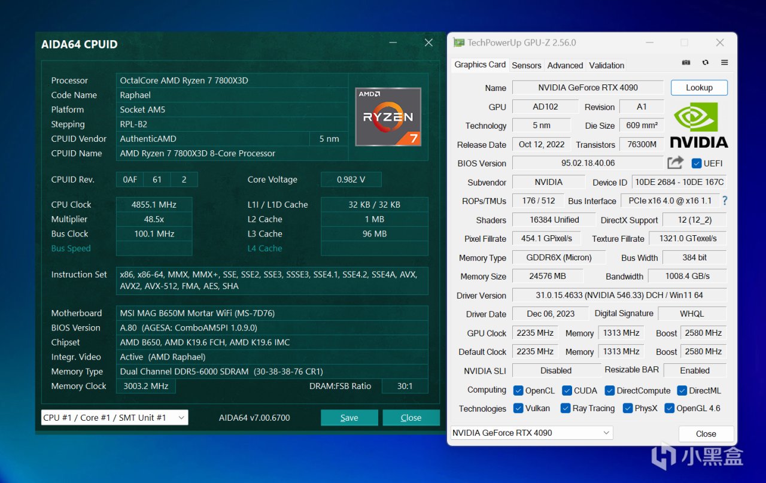Click the Close button in AIDA64 CPUID
766x483 pixels.
tap(411, 418)
